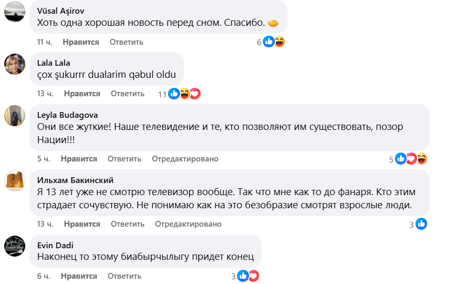454x284 pixels.
Task: Click Ильхам Бакинский's avatar image
Action: [x=15, y=180]
